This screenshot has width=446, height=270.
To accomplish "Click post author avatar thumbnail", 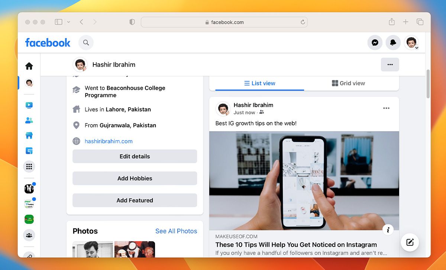I will 223,109.
